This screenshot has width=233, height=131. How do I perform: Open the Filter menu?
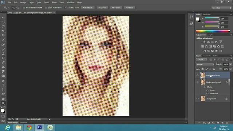pos(54,3)
